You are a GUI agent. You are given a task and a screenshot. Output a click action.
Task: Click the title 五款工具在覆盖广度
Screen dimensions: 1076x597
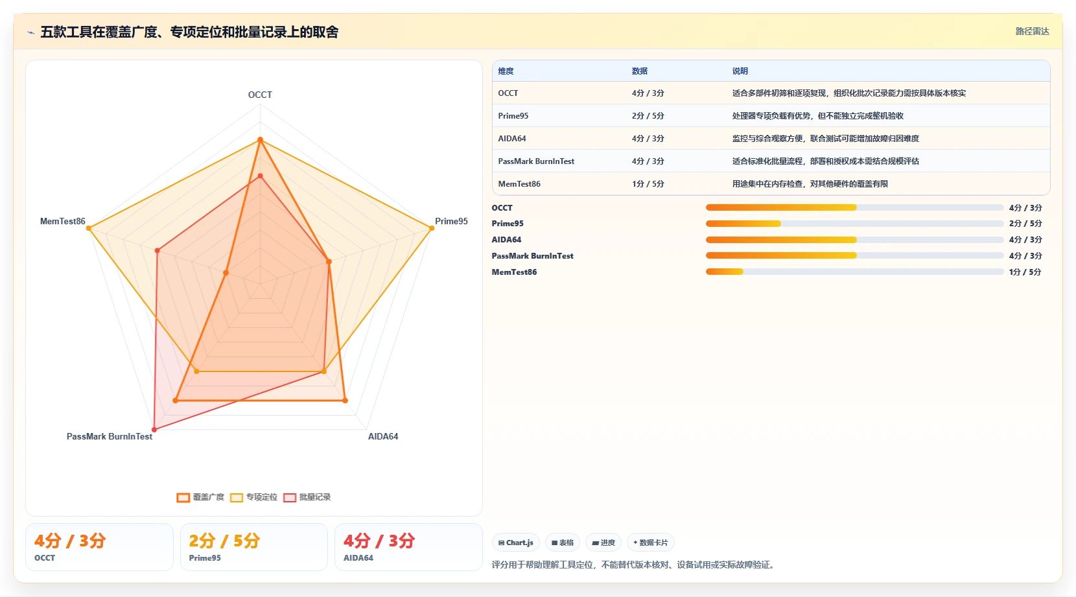click(x=189, y=32)
